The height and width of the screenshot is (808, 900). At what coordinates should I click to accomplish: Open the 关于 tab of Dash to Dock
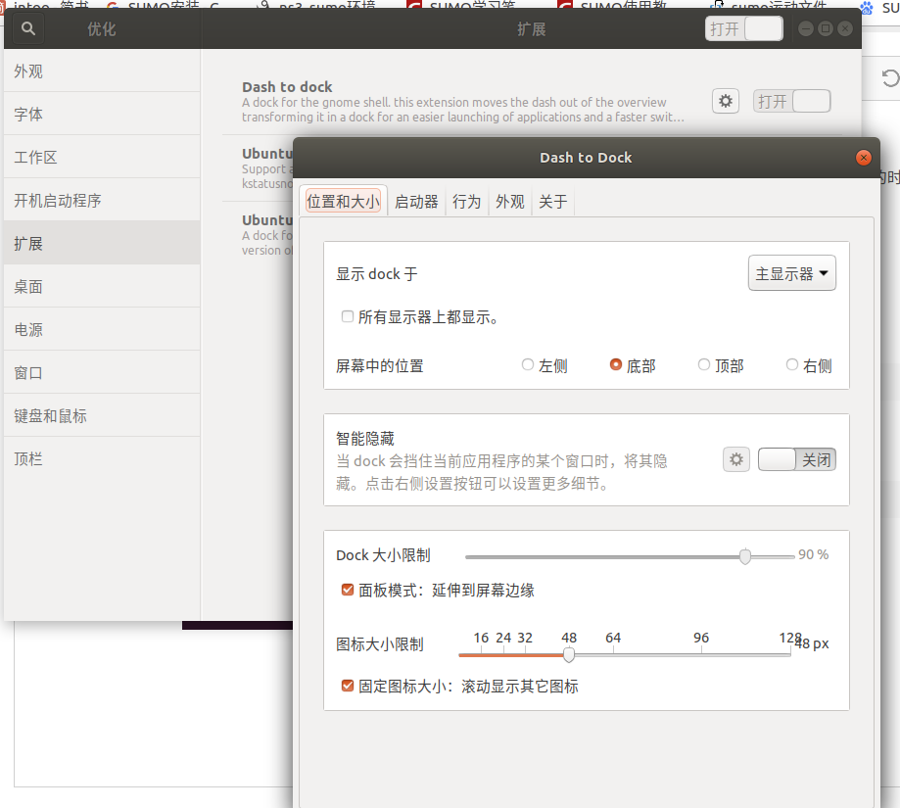pos(552,202)
